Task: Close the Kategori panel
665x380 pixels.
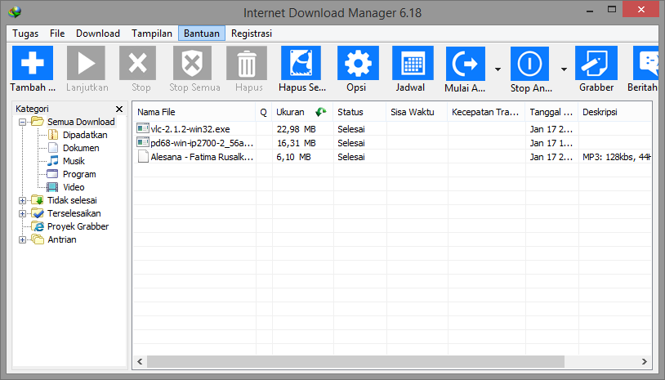Action: (119, 109)
